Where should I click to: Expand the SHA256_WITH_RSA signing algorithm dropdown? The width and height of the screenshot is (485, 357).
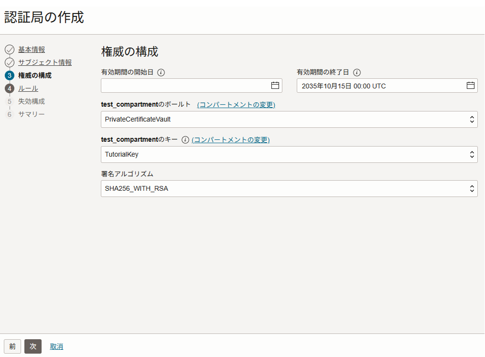(x=289, y=188)
